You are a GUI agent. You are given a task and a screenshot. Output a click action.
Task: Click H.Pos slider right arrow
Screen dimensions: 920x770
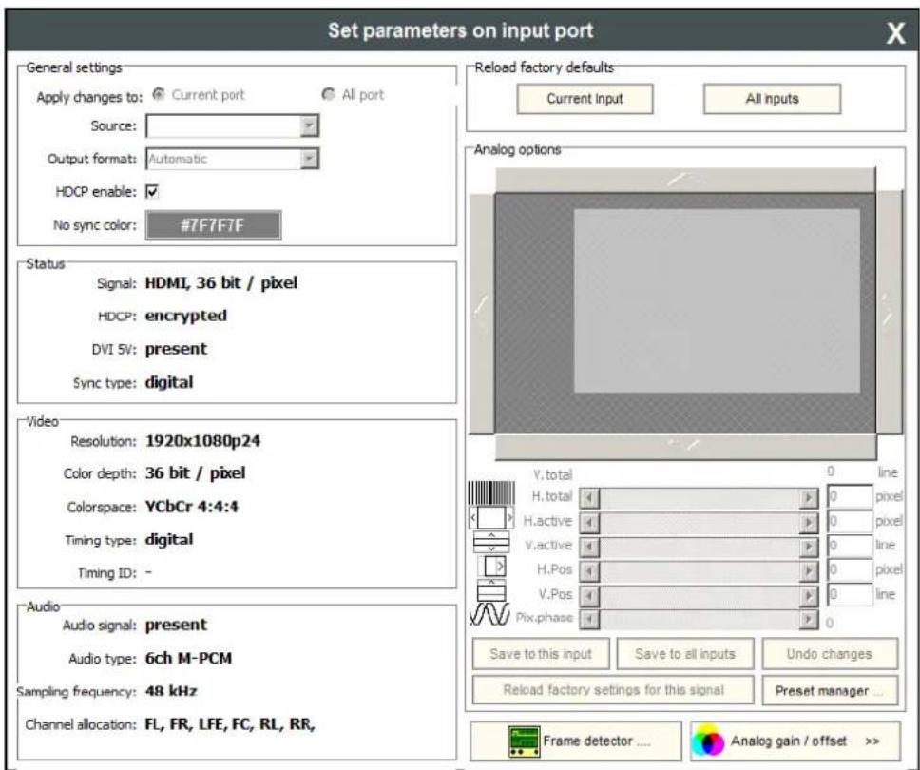[809, 570]
